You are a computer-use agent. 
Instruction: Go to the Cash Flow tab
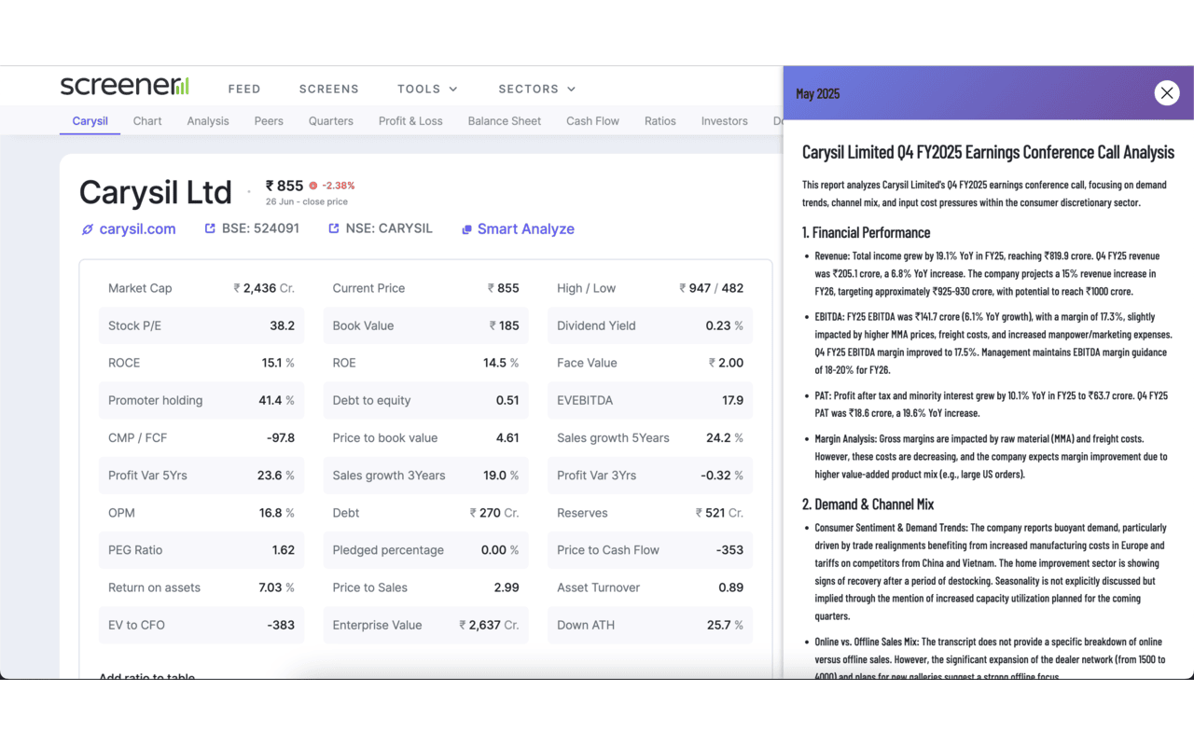pos(592,120)
